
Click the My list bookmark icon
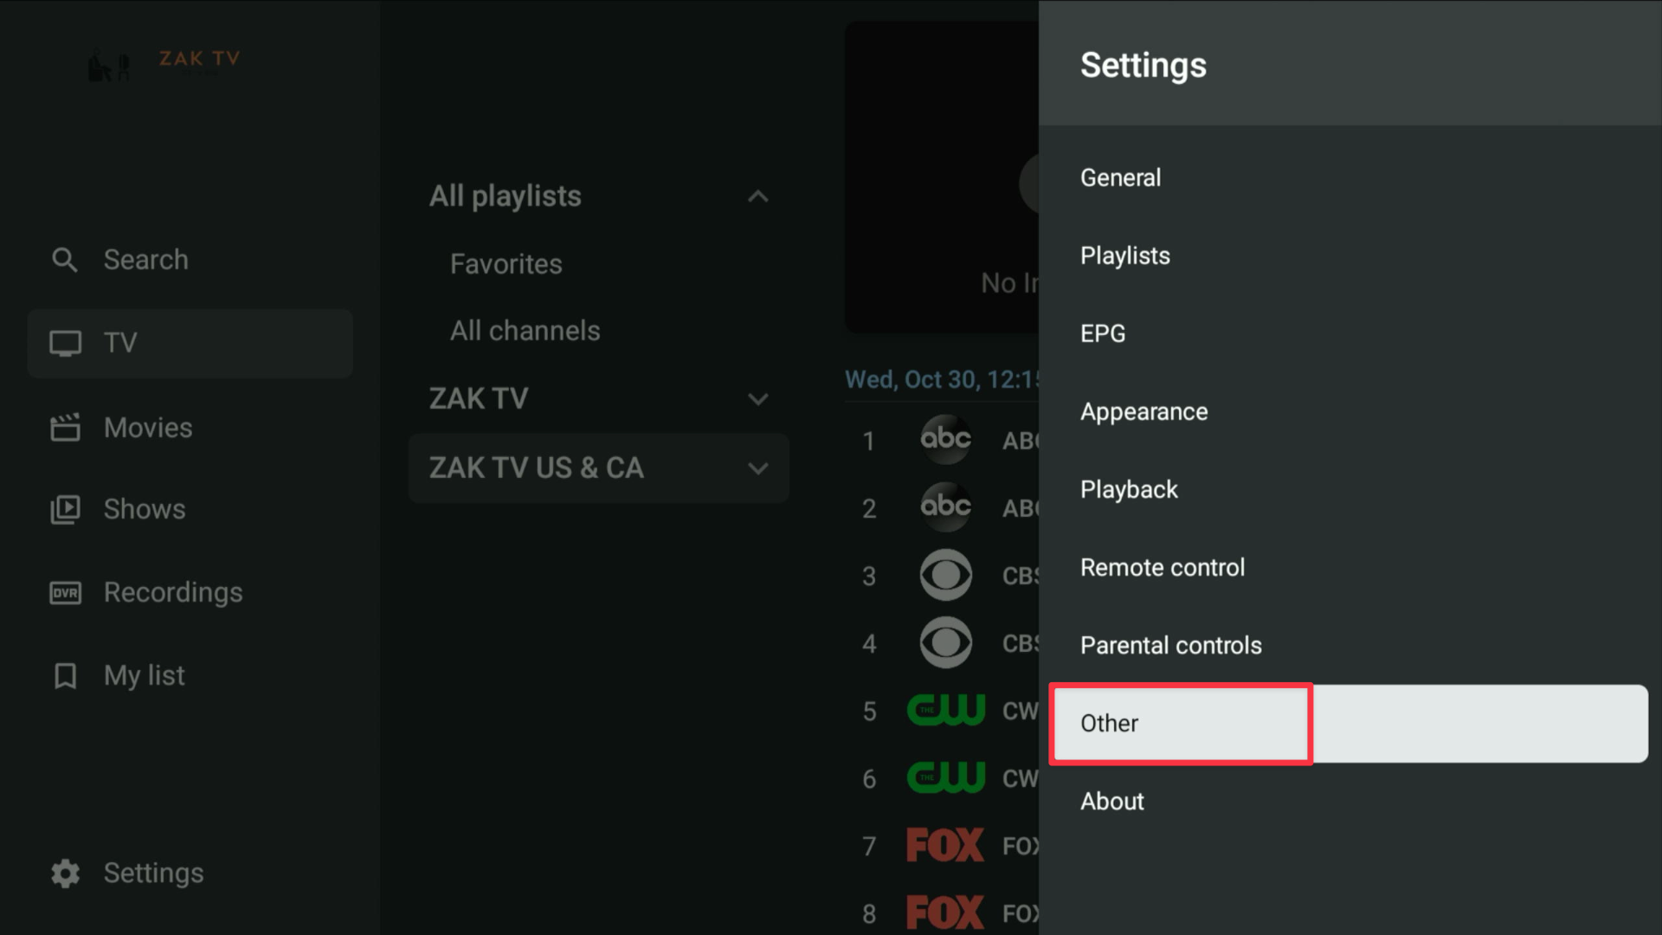click(65, 675)
